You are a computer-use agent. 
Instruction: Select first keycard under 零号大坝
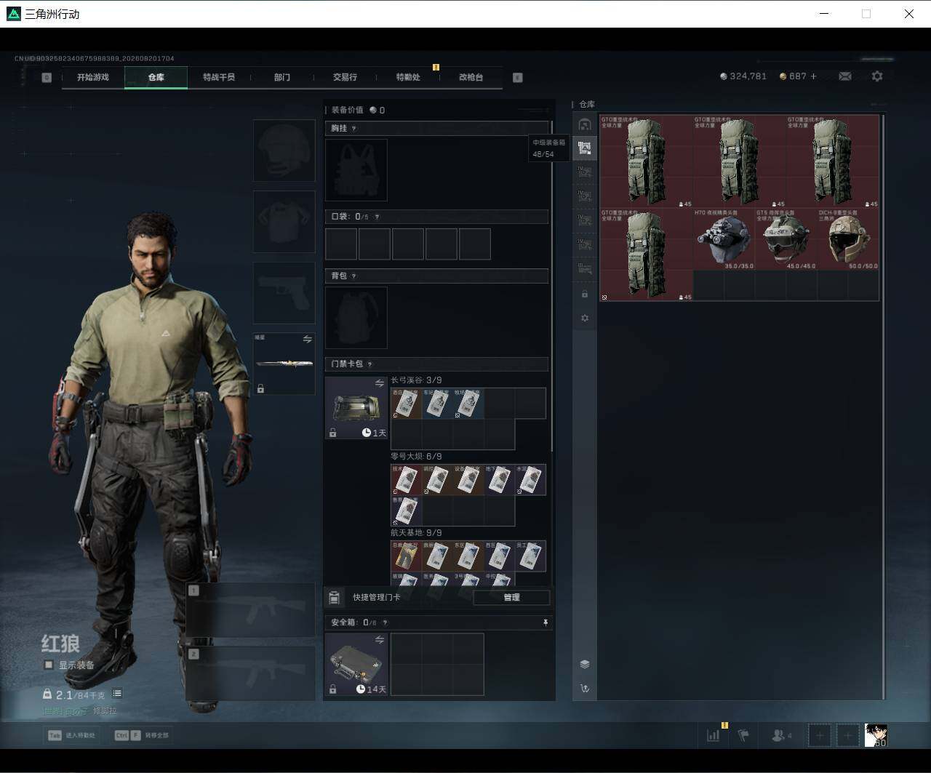tap(406, 480)
